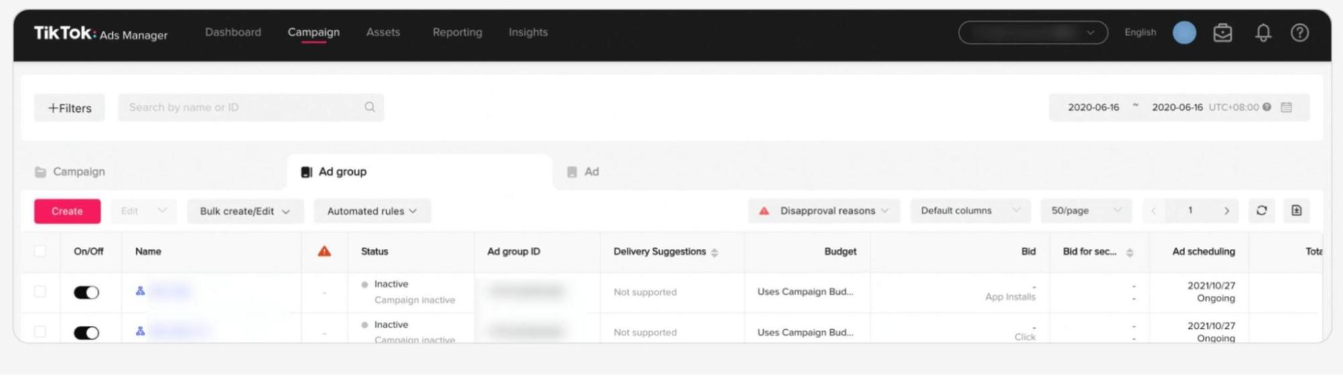Click the notification bell icon

(x=1262, y=33)
